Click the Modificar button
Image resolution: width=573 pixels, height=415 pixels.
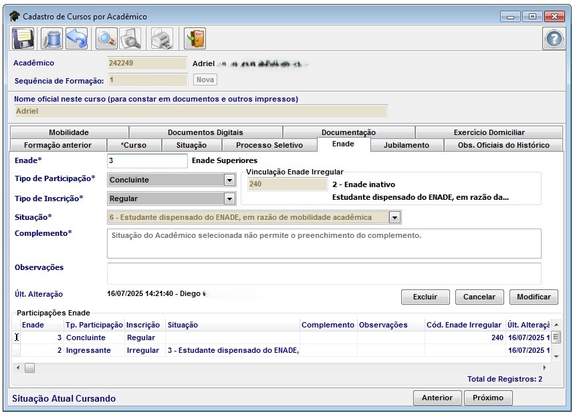coord(533,297)
